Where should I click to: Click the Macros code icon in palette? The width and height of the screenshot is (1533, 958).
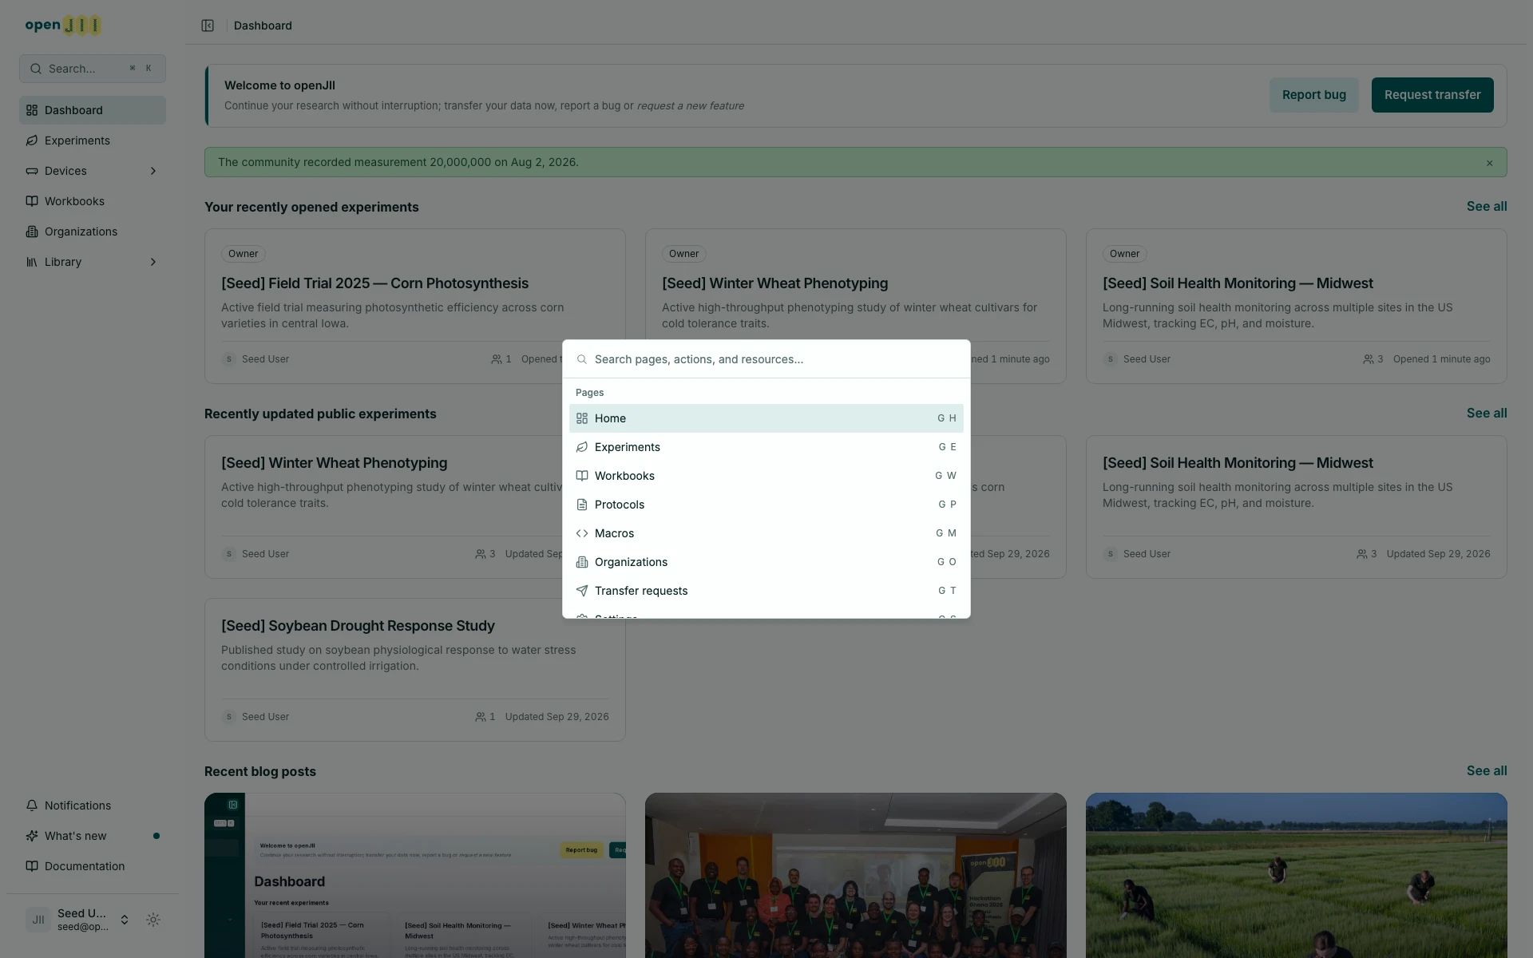(x=582, y=533)
